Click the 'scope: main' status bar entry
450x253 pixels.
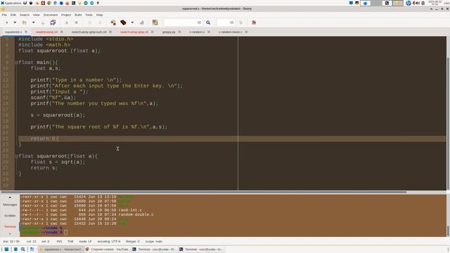[154, 242]
